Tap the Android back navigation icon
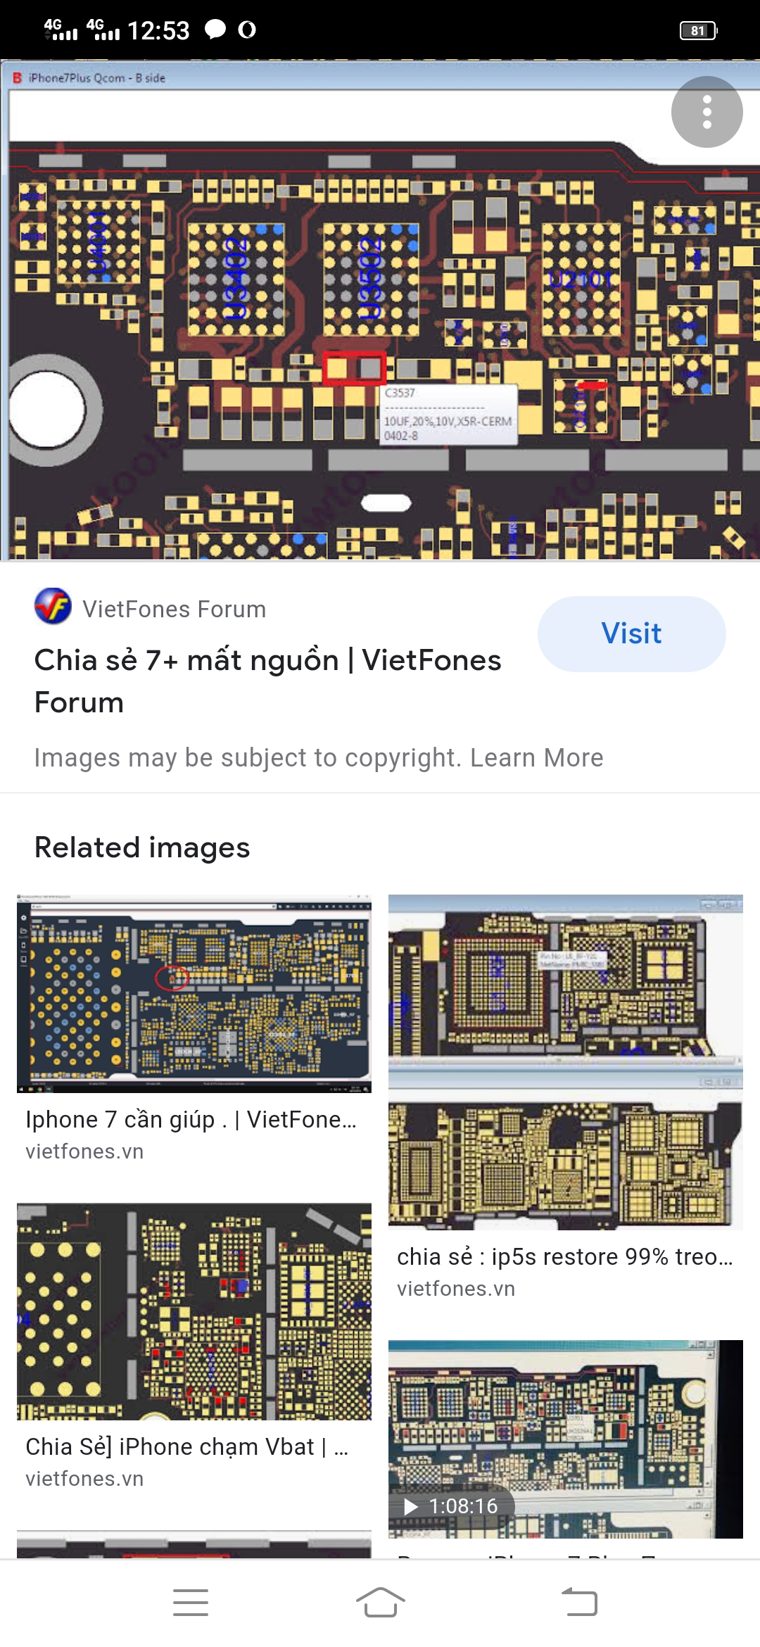760x1647 pixels. pos(580,1603)
